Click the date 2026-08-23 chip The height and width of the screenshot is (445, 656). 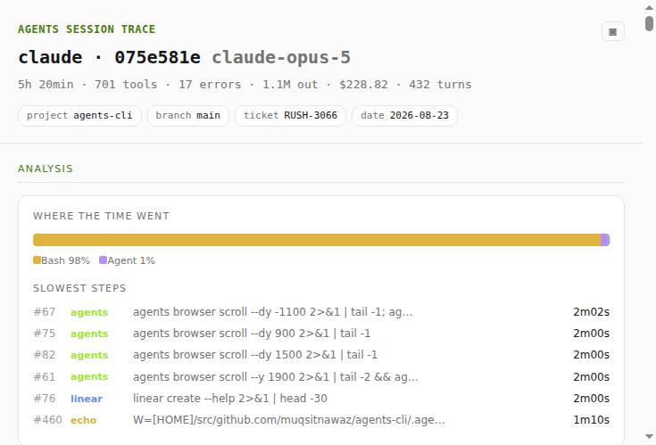pos(404,116)
